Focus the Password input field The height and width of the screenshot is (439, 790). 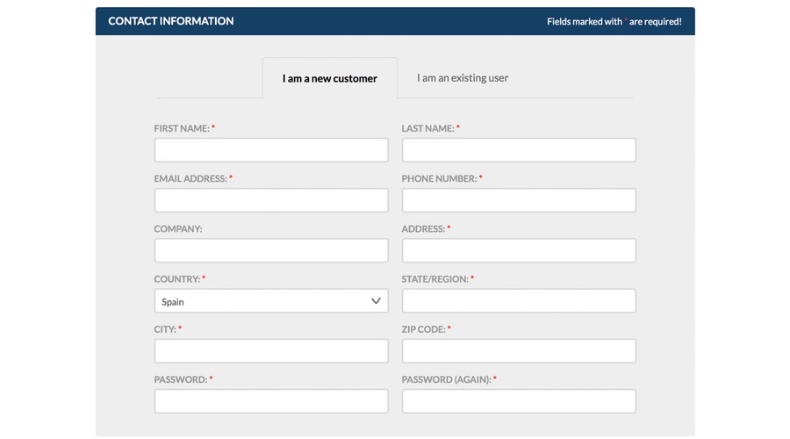271,400
